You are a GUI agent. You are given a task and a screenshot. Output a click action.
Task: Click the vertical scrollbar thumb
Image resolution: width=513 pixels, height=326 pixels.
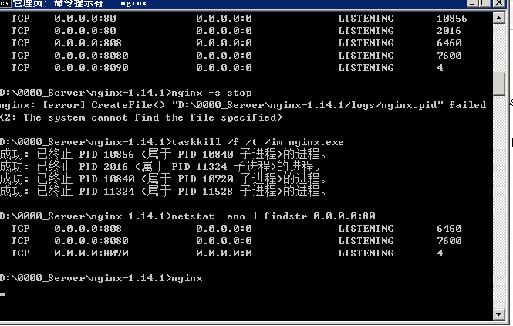click(x=498, y=83)
